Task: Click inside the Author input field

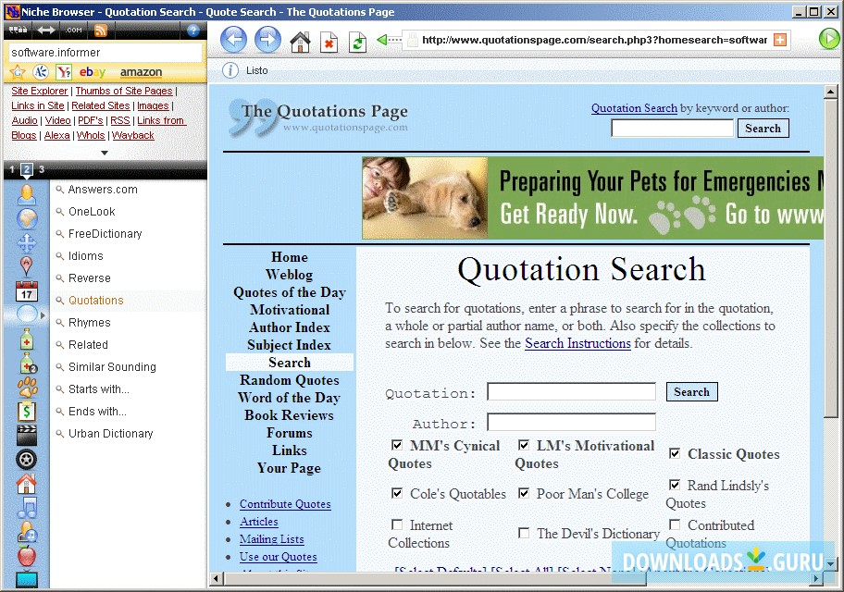Action: pos(571,423)
